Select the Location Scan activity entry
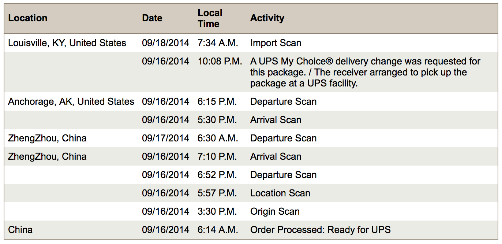Image resolution: width=502 pixels, height=244 pixels. pyautogui.click(x=280, y=193)
